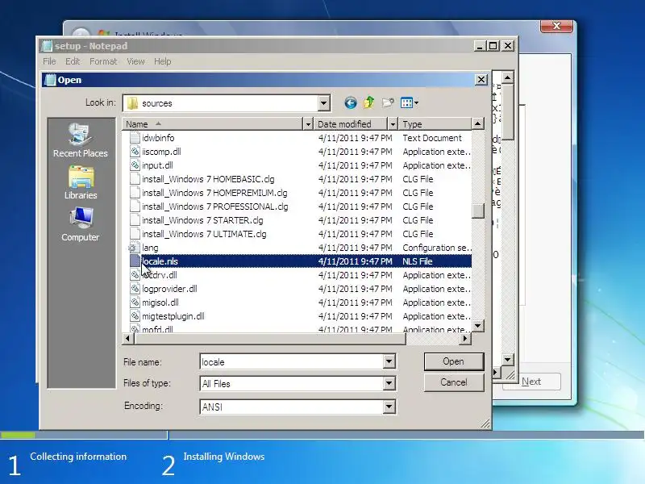The width and height of the screenshot is (645, 484).
Task: Select the iiscomp.dll file name
Action: click(161, 152)
